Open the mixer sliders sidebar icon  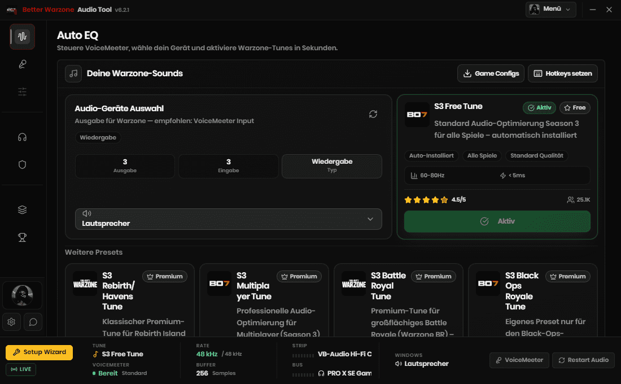(22, 92)
